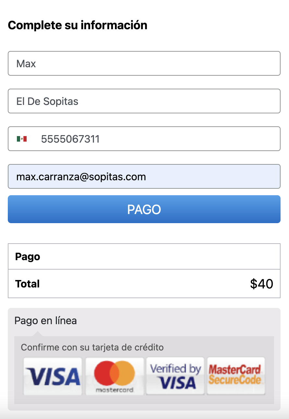Viewport: 289px width, 419px height.
Task: Click the blue VISA card logo
Action: pos(53,376)
